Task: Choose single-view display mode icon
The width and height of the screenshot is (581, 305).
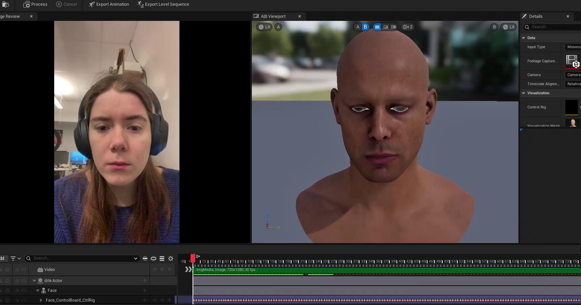Action: click(377, 27)
